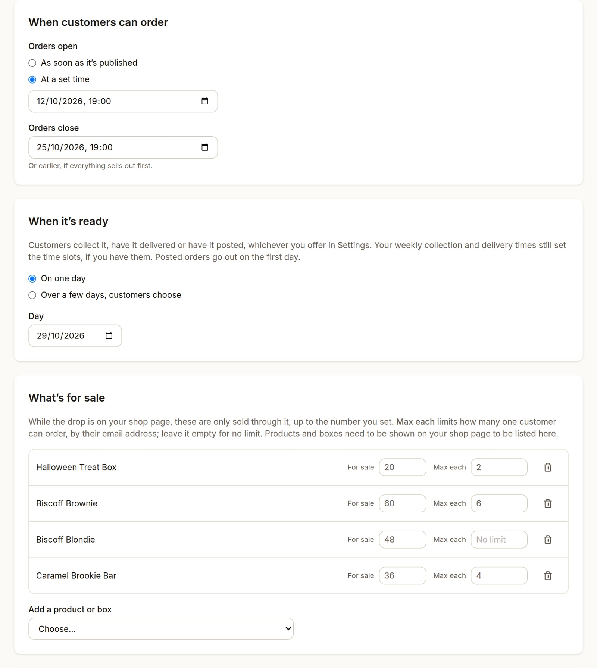Click 'Or earlier, if everything sells out first.' note

[90, 166]
